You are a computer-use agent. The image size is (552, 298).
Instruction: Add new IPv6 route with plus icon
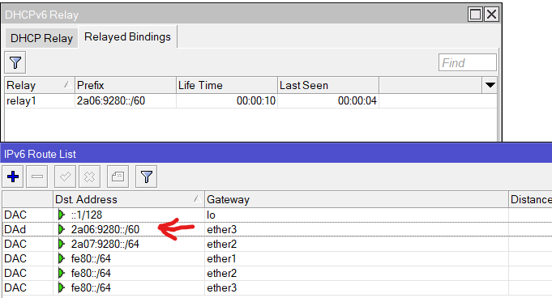point(13,177)
